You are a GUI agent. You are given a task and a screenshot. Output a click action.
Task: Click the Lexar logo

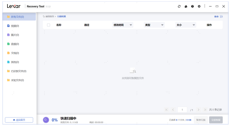tap(14, 6)
